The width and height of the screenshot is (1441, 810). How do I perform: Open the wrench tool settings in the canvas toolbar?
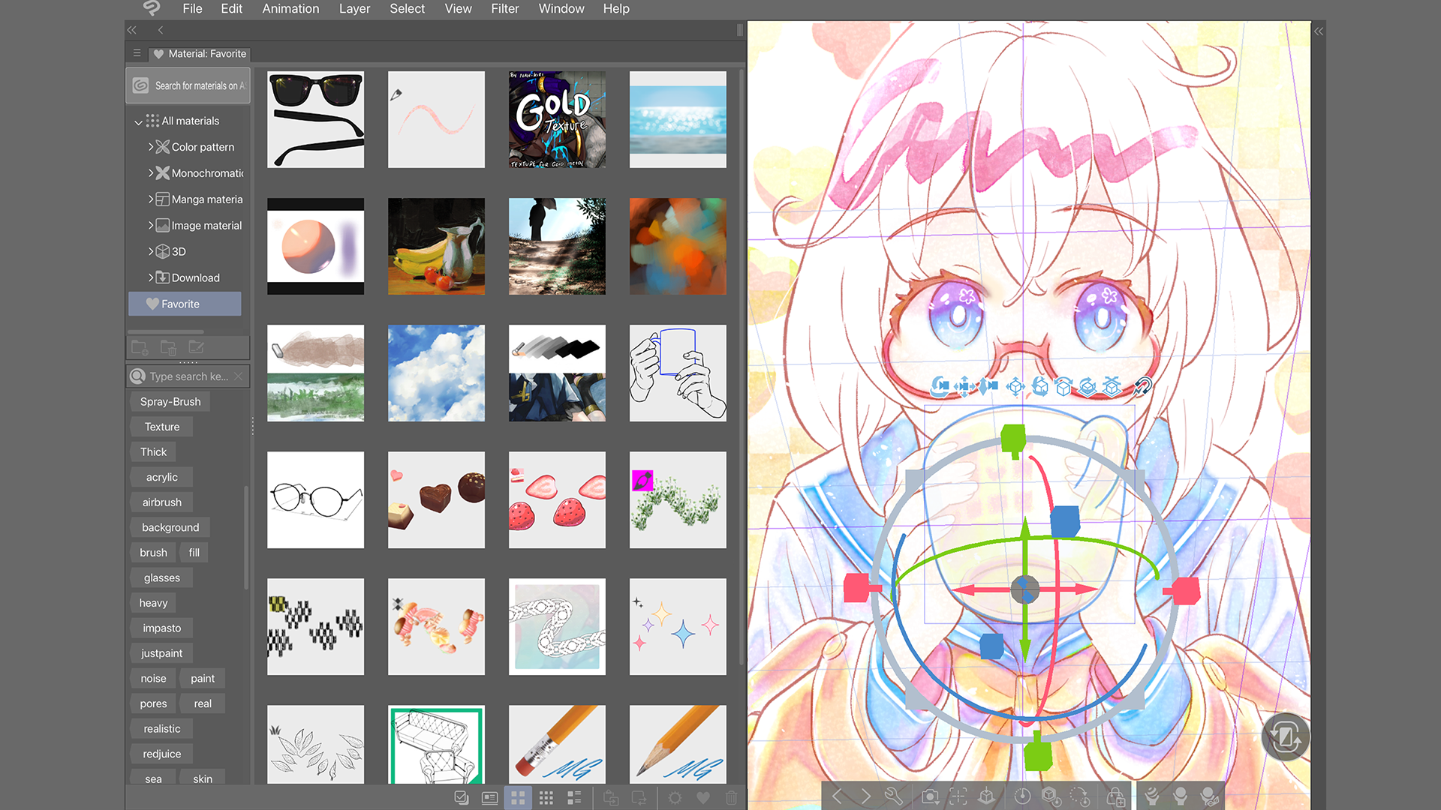click(x=895, y=796)
